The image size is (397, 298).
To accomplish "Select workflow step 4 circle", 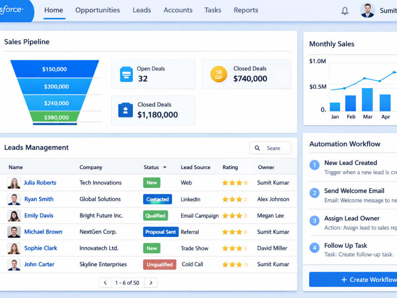I will 314,248.
